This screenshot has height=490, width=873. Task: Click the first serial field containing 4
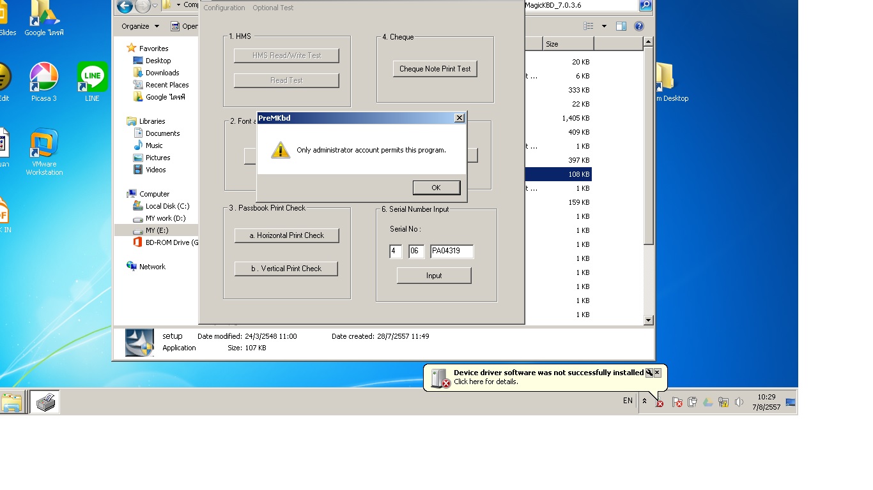pos(396,251)
